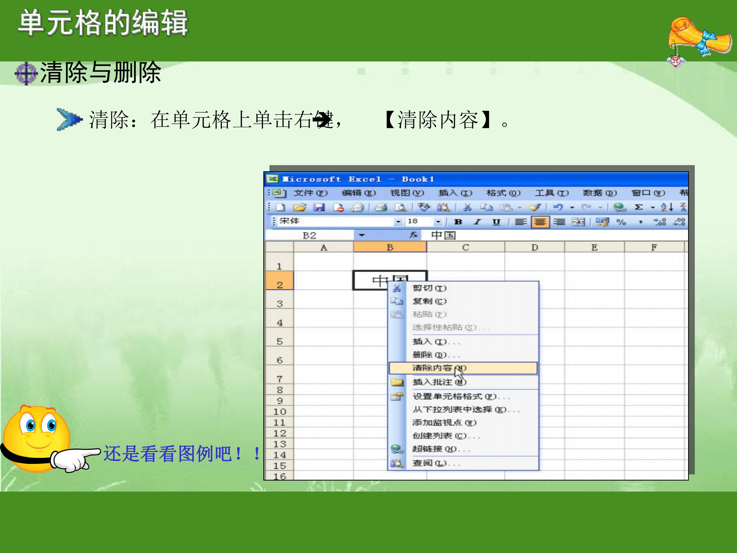Click the Undo arrow icon

[x=558, y=207]
